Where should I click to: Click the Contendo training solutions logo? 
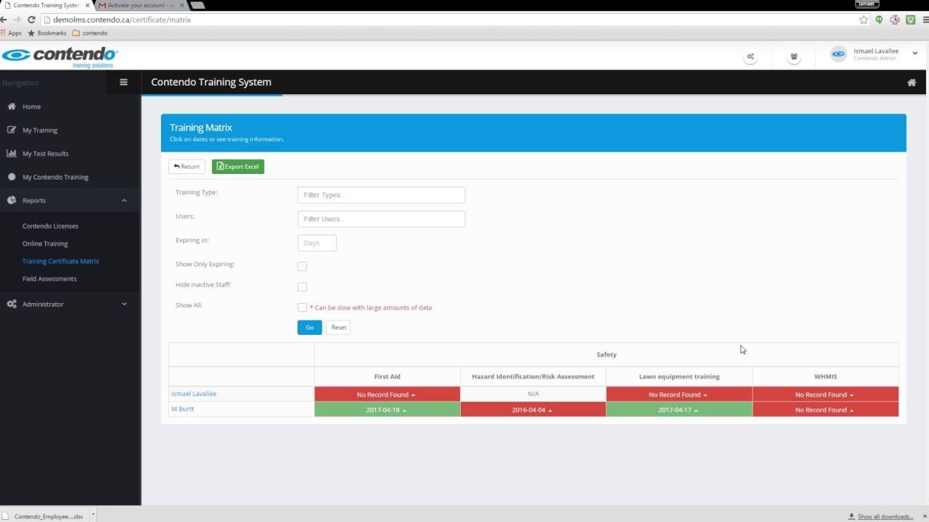[x=60, y=57]
